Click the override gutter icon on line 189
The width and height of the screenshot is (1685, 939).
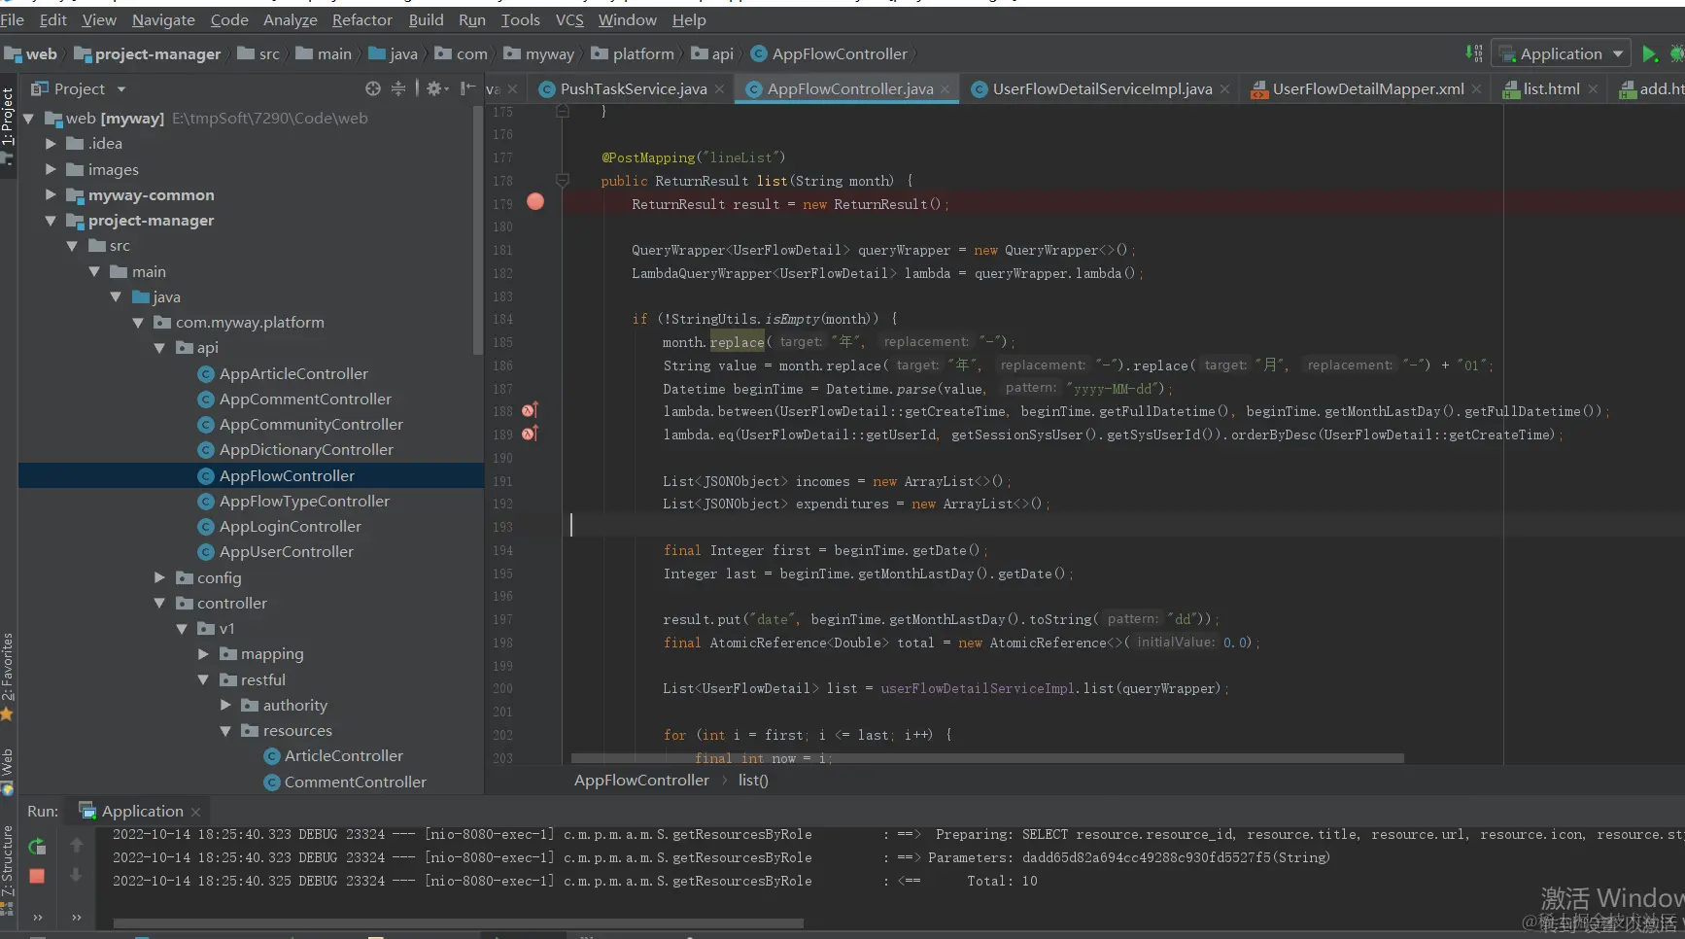tap(530, 434)
